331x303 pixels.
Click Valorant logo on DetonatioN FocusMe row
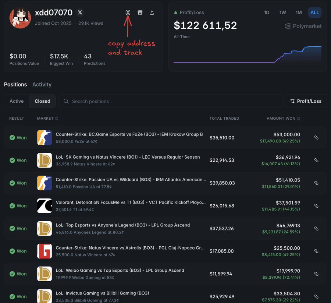45,206
